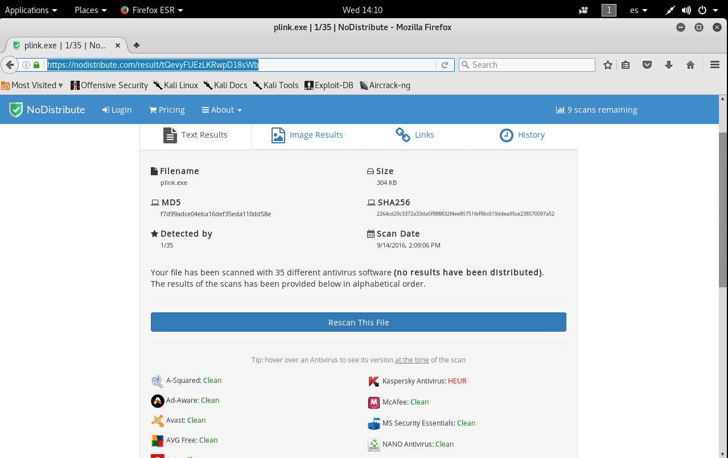Click the NANO Antivirus icon
The height and width of the screenshot is (458, 728).
(374, 444)
